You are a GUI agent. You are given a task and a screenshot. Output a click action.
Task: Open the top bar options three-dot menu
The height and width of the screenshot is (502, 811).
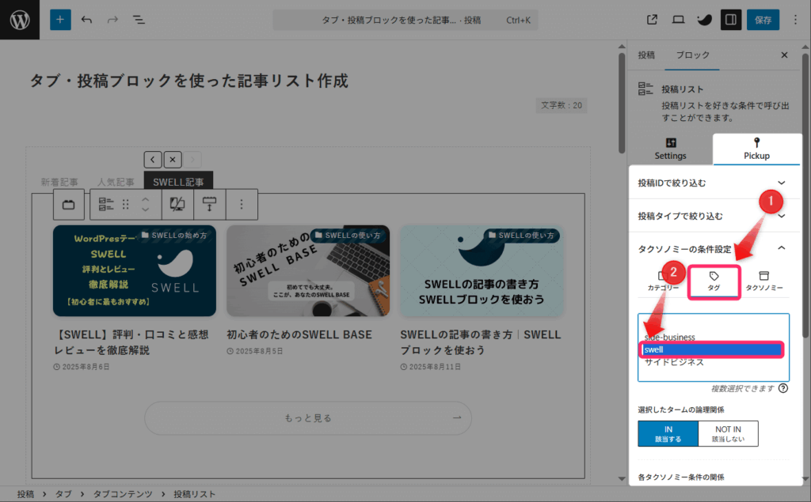click(x=795, y=20)
